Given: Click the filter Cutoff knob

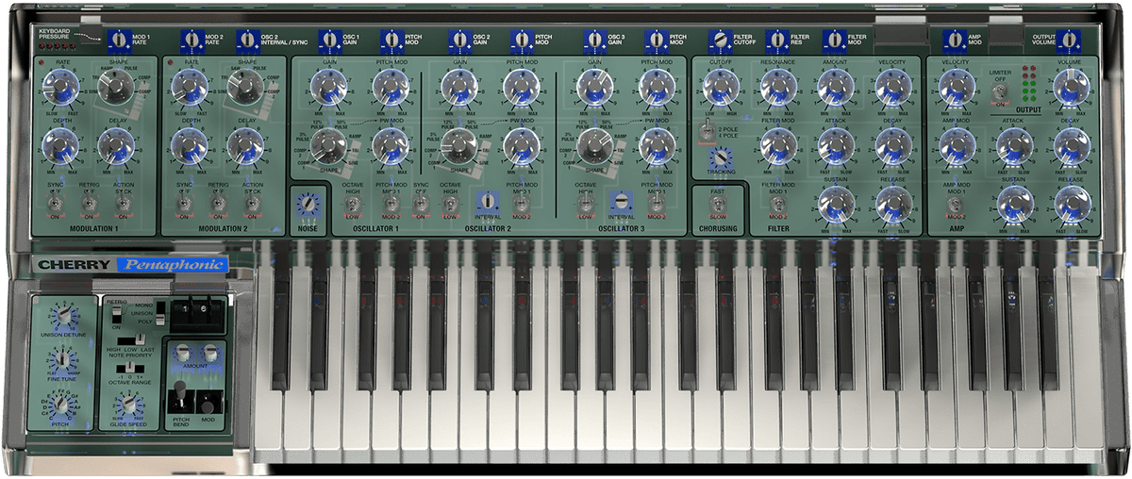Looking at the screenshot, I should pos(720,89).
